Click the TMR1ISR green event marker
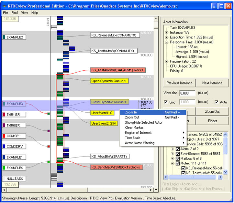The image size is (234, 203). pos(49,114)
